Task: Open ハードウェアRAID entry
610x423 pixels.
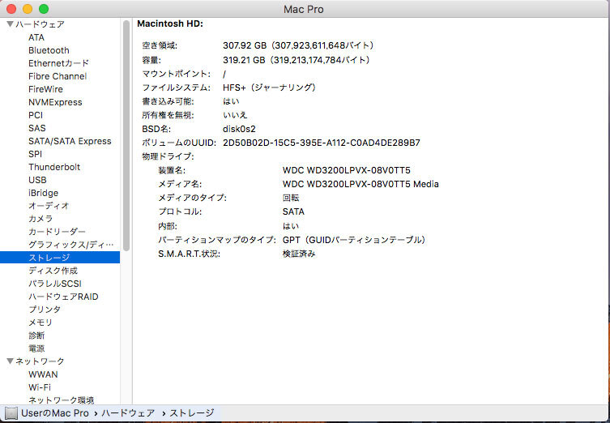Action: tap(63, 297)
